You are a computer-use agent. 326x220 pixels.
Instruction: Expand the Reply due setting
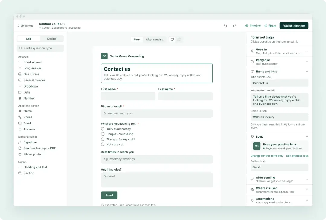279,62
